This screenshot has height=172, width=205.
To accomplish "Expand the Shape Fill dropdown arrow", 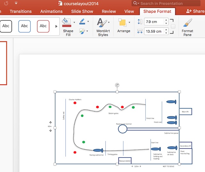I will tap(74, 22).
